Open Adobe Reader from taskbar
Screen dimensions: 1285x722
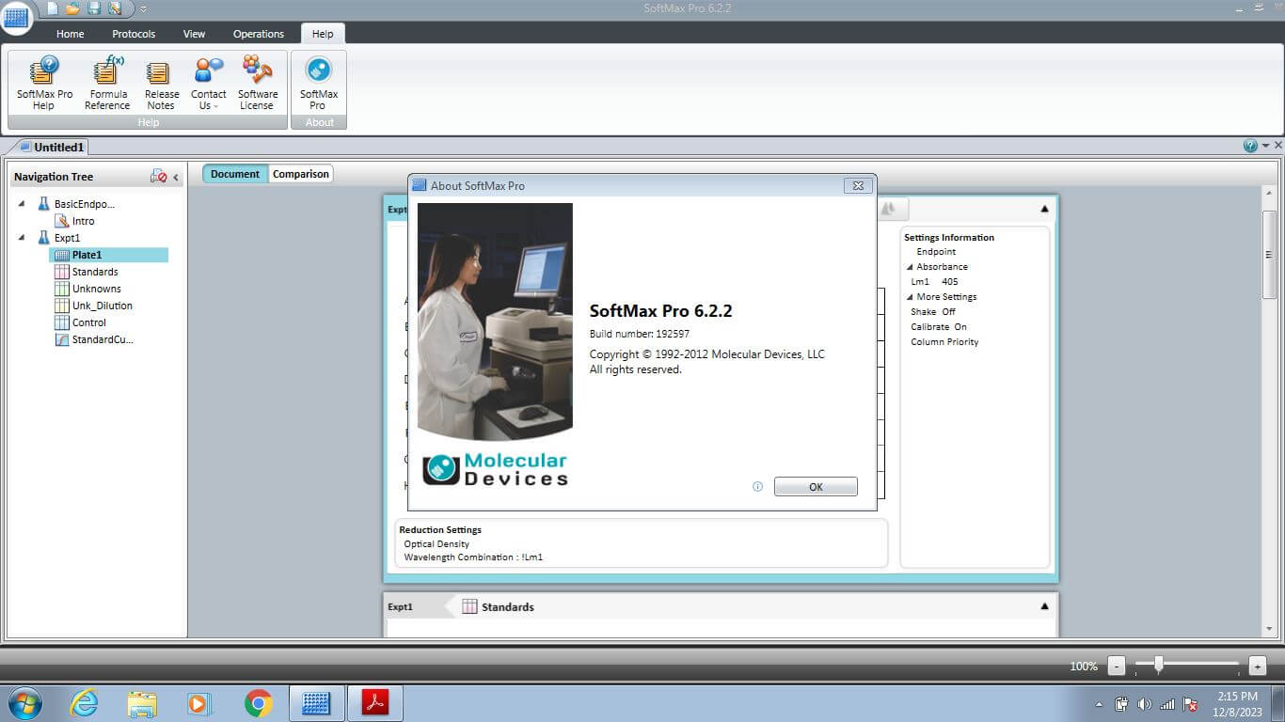[374, 703]
